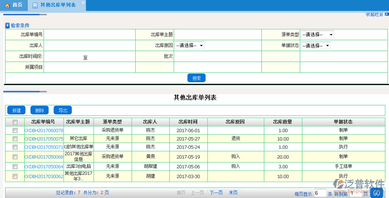Click the 出库单编号 search input field

pos(89,35)
